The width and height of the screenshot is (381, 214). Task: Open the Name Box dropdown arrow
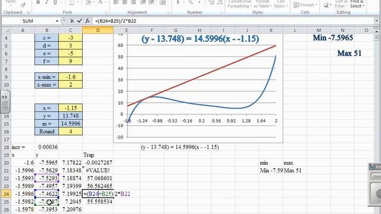point(57,21)
